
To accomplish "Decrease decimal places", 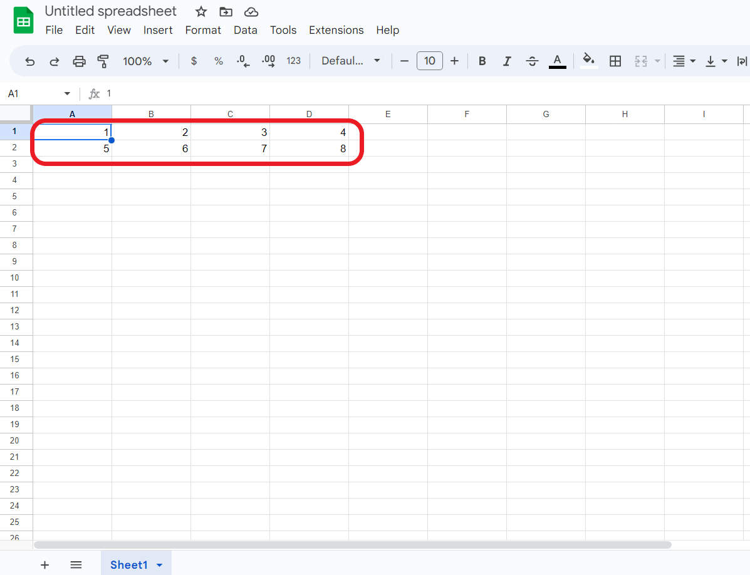I will coord(242,61).
